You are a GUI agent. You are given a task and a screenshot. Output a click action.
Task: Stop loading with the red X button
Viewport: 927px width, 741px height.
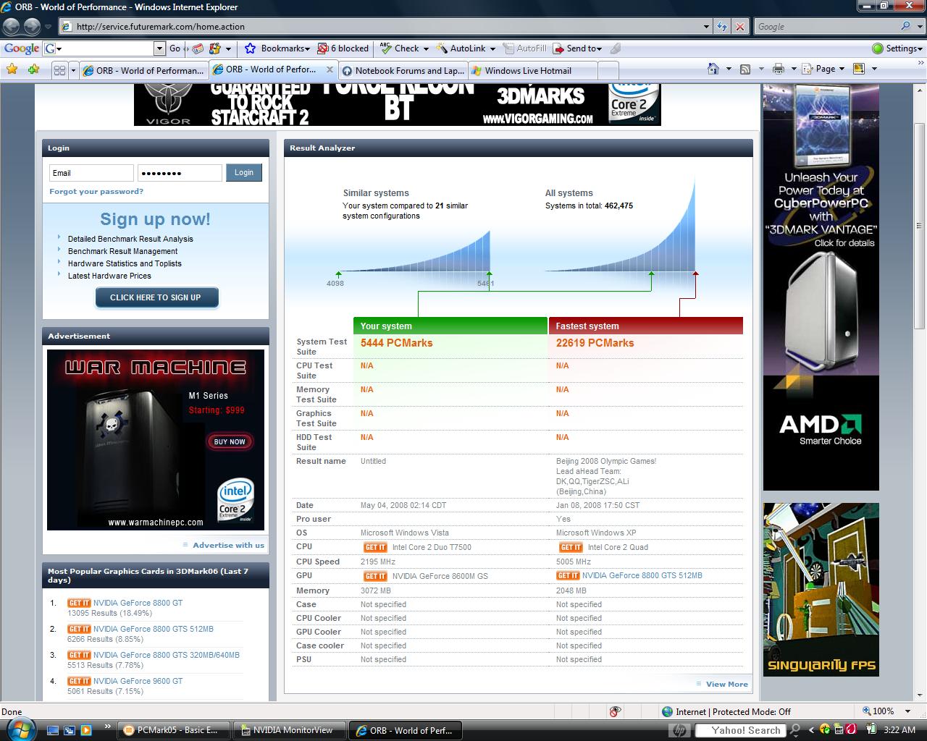click(x=739, y=27)
